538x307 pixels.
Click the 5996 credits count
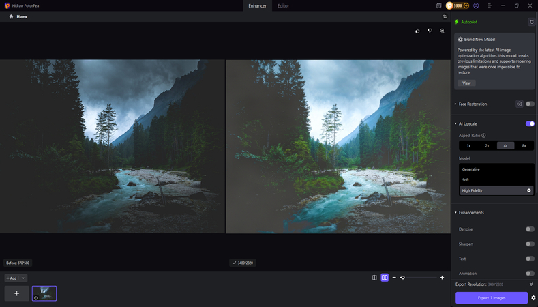point(458,6)
